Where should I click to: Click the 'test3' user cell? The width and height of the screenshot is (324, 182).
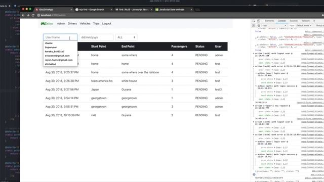point(218,89)
